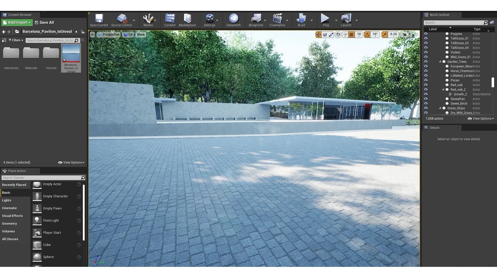Viewport: 497px width, 279px height.
Task: Select the rotate gizmo tool
Action: tap(325, 35)
